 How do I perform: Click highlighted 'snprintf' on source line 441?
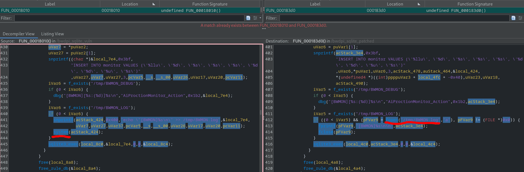point(63,120)
